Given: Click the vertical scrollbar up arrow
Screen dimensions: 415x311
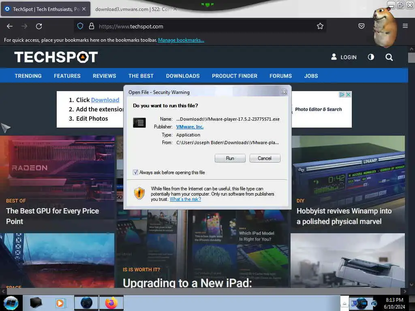Looking at the screenshot, I should tap(411, 49).
